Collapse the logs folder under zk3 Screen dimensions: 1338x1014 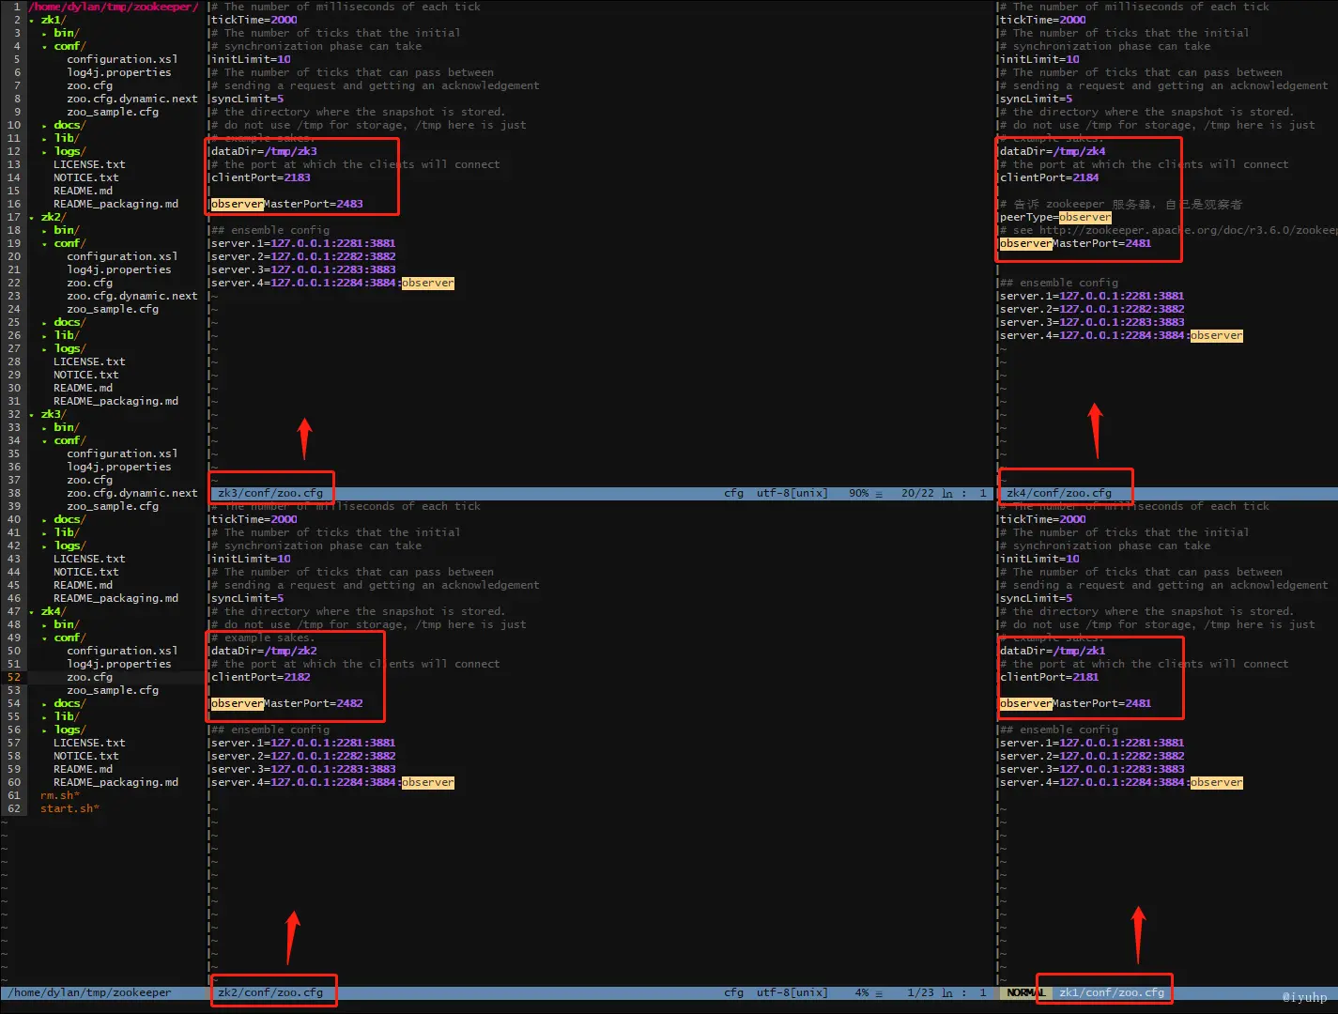68,545
